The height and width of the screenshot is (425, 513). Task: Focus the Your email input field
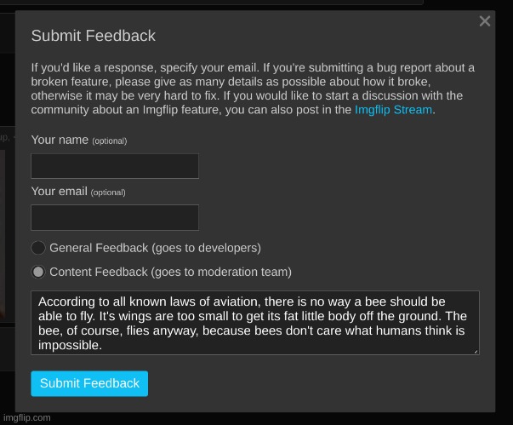(x=115, y=217)
